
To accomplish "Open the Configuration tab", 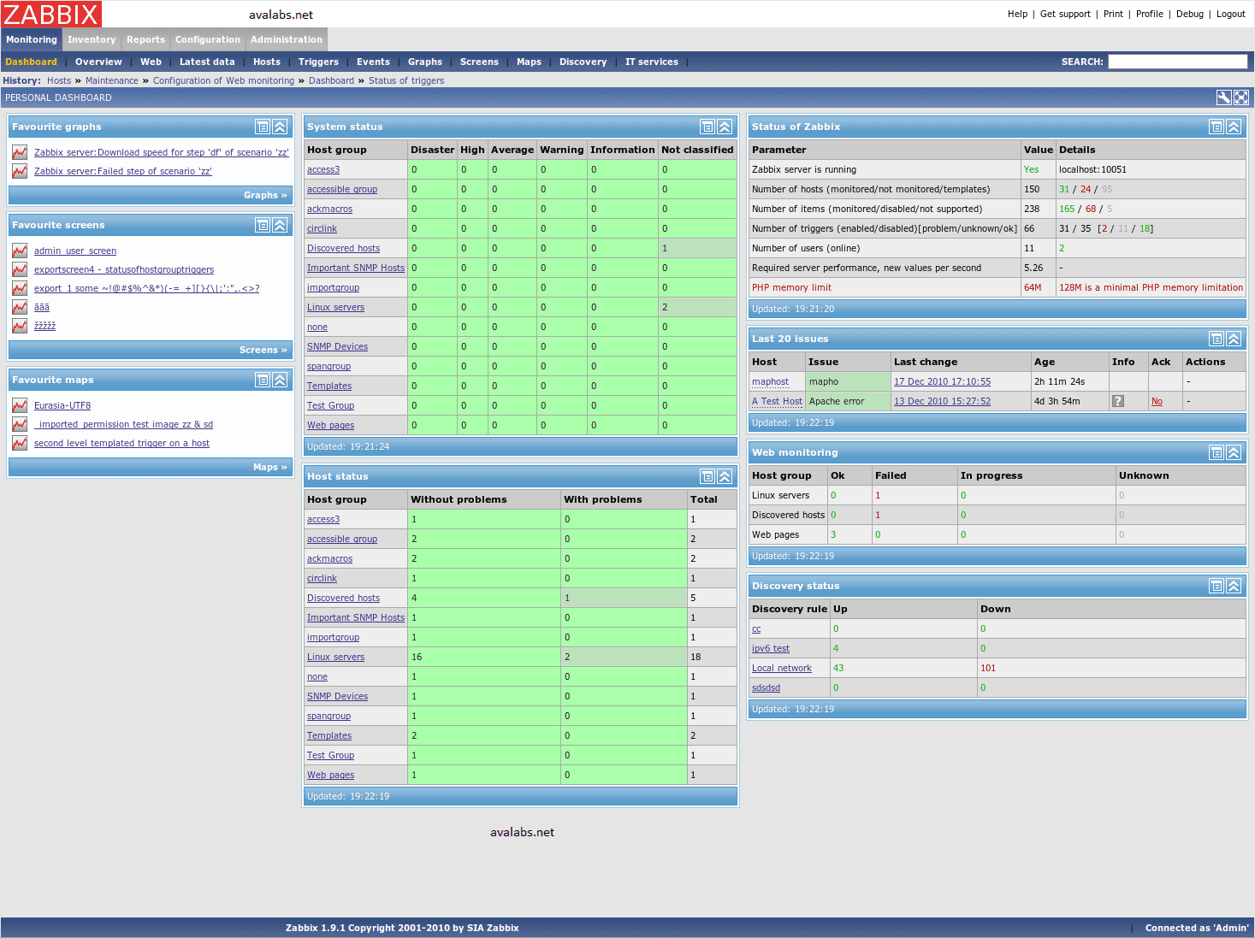I will tap(208, 39).
